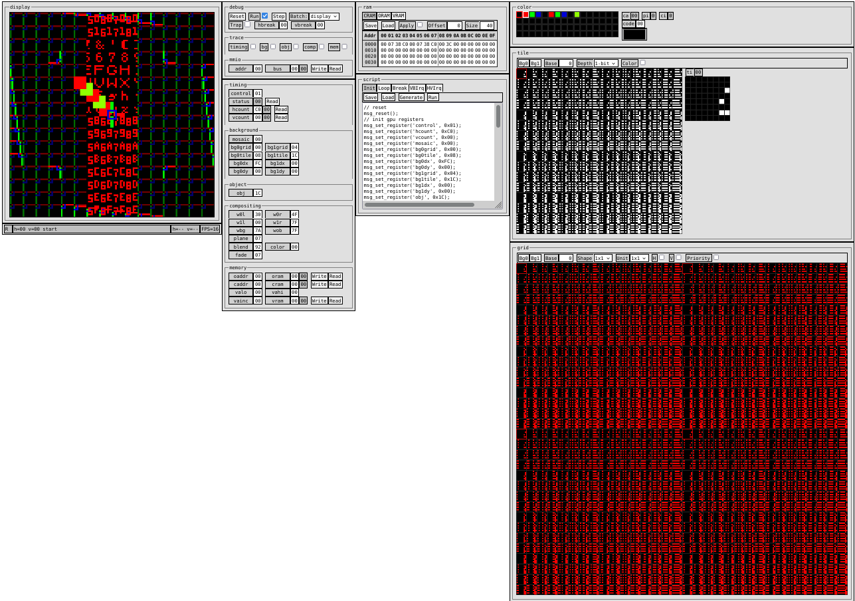Click the control register value field
The height and width of the screenshot is (601, 855).
point(258,94)
